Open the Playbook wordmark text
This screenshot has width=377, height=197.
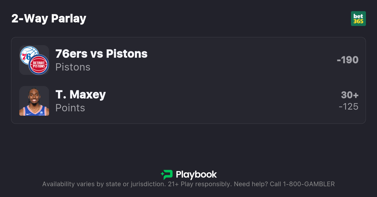pyautogui.click(x=196, y=175)
